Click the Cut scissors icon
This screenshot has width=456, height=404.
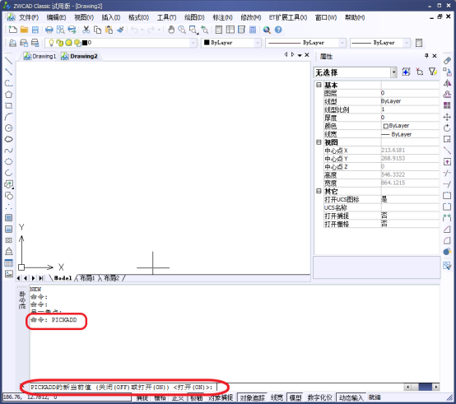(x=86, y=30)
